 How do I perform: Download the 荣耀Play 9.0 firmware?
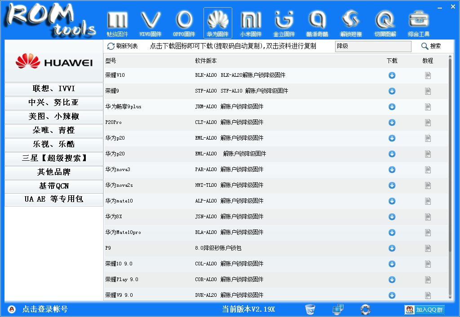coord(392,279)
